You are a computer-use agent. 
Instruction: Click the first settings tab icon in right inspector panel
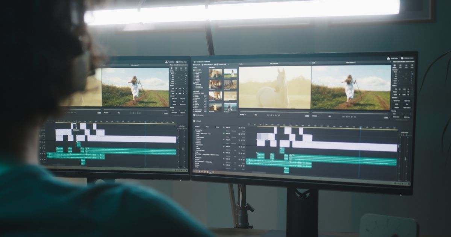pyautogui.click(x=394, y=67)
